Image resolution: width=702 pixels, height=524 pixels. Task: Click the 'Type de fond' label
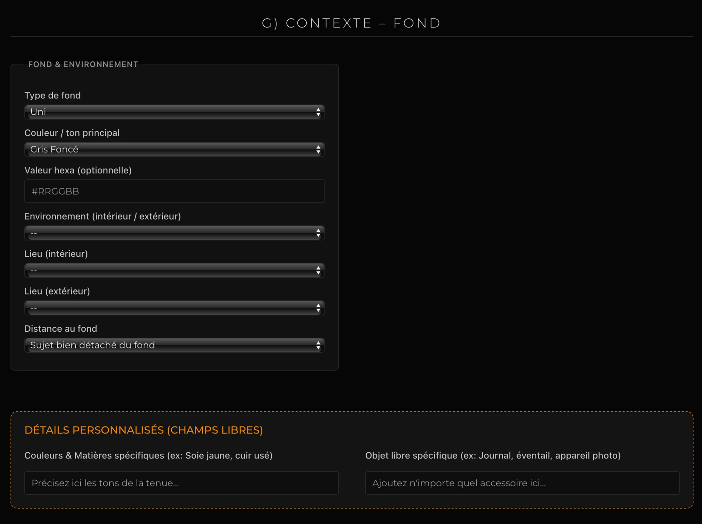pyautogui.click(x=53, y=95)
